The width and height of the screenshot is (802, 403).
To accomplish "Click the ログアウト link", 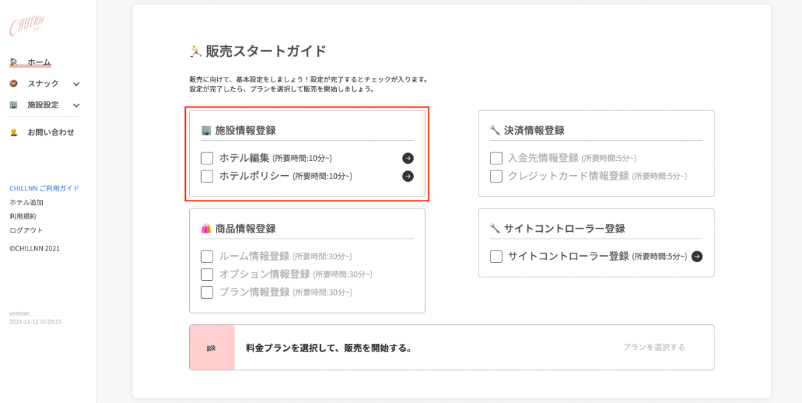I will pos(26,231).
